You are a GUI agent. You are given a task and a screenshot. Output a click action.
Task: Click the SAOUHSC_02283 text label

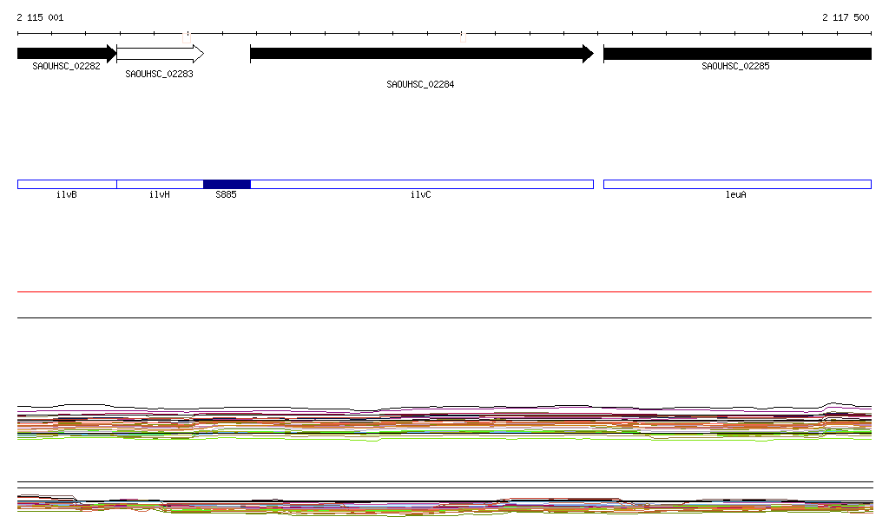click(x=159, y=75)
